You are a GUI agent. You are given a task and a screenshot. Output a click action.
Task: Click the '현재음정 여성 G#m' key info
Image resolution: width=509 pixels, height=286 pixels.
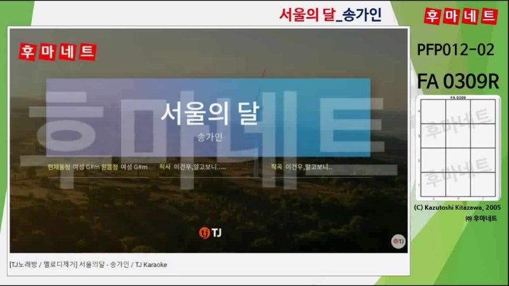coord(73,167)
